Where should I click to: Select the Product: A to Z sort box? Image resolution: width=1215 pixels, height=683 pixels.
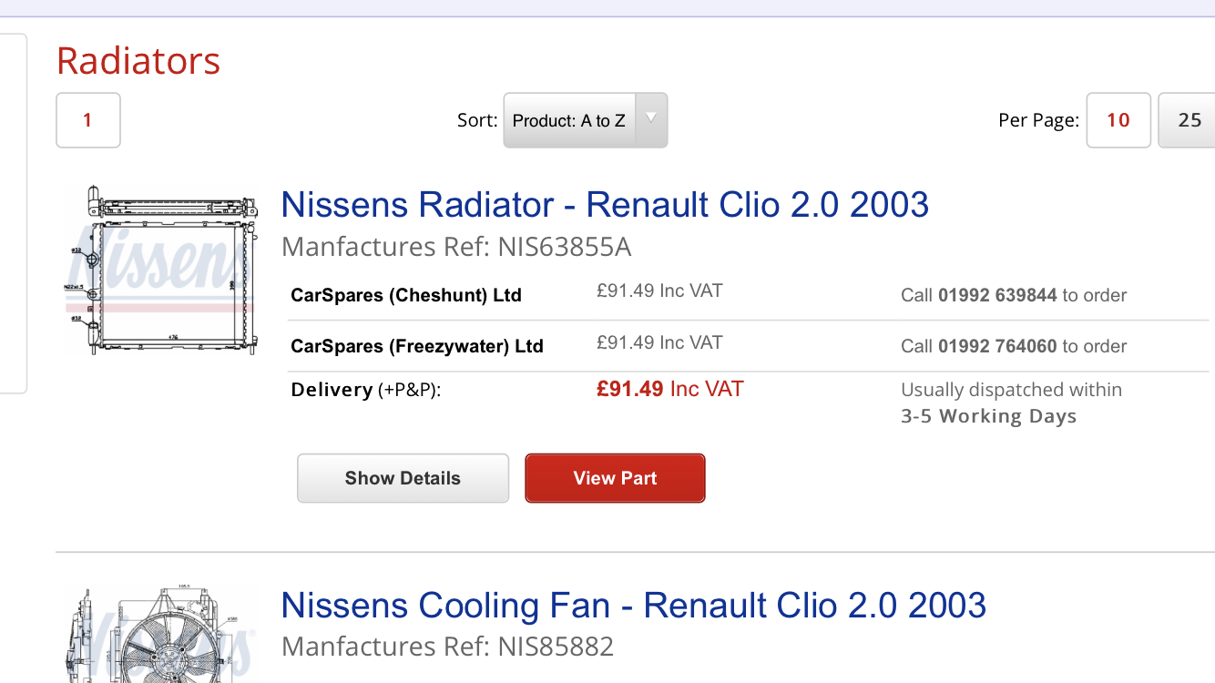tap(569, 120)
